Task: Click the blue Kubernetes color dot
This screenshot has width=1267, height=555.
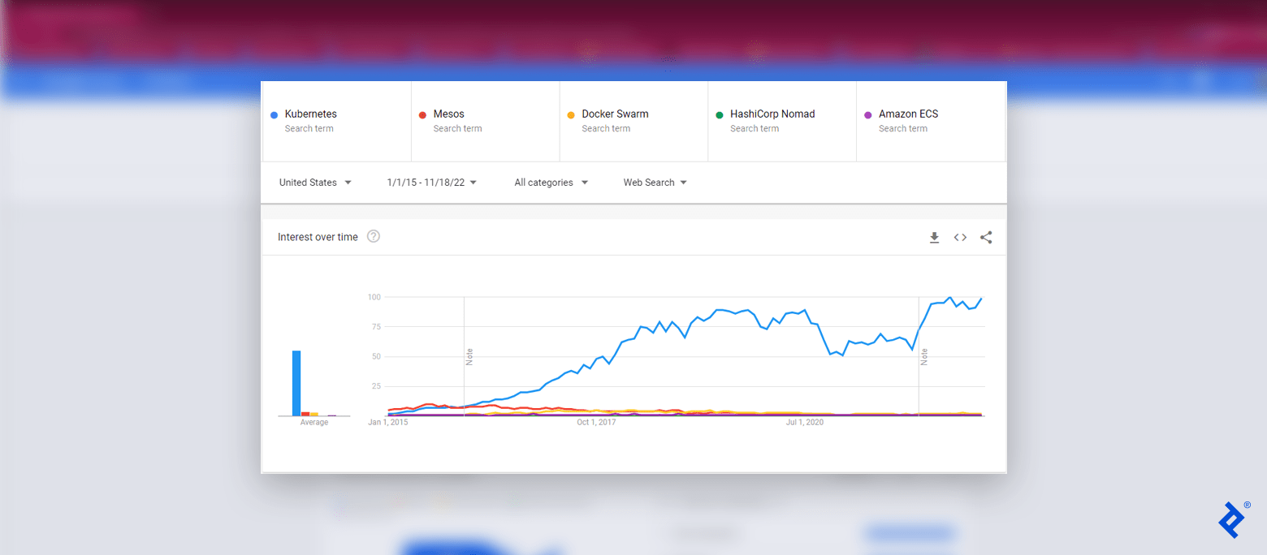Action: [x=273, y=114]
